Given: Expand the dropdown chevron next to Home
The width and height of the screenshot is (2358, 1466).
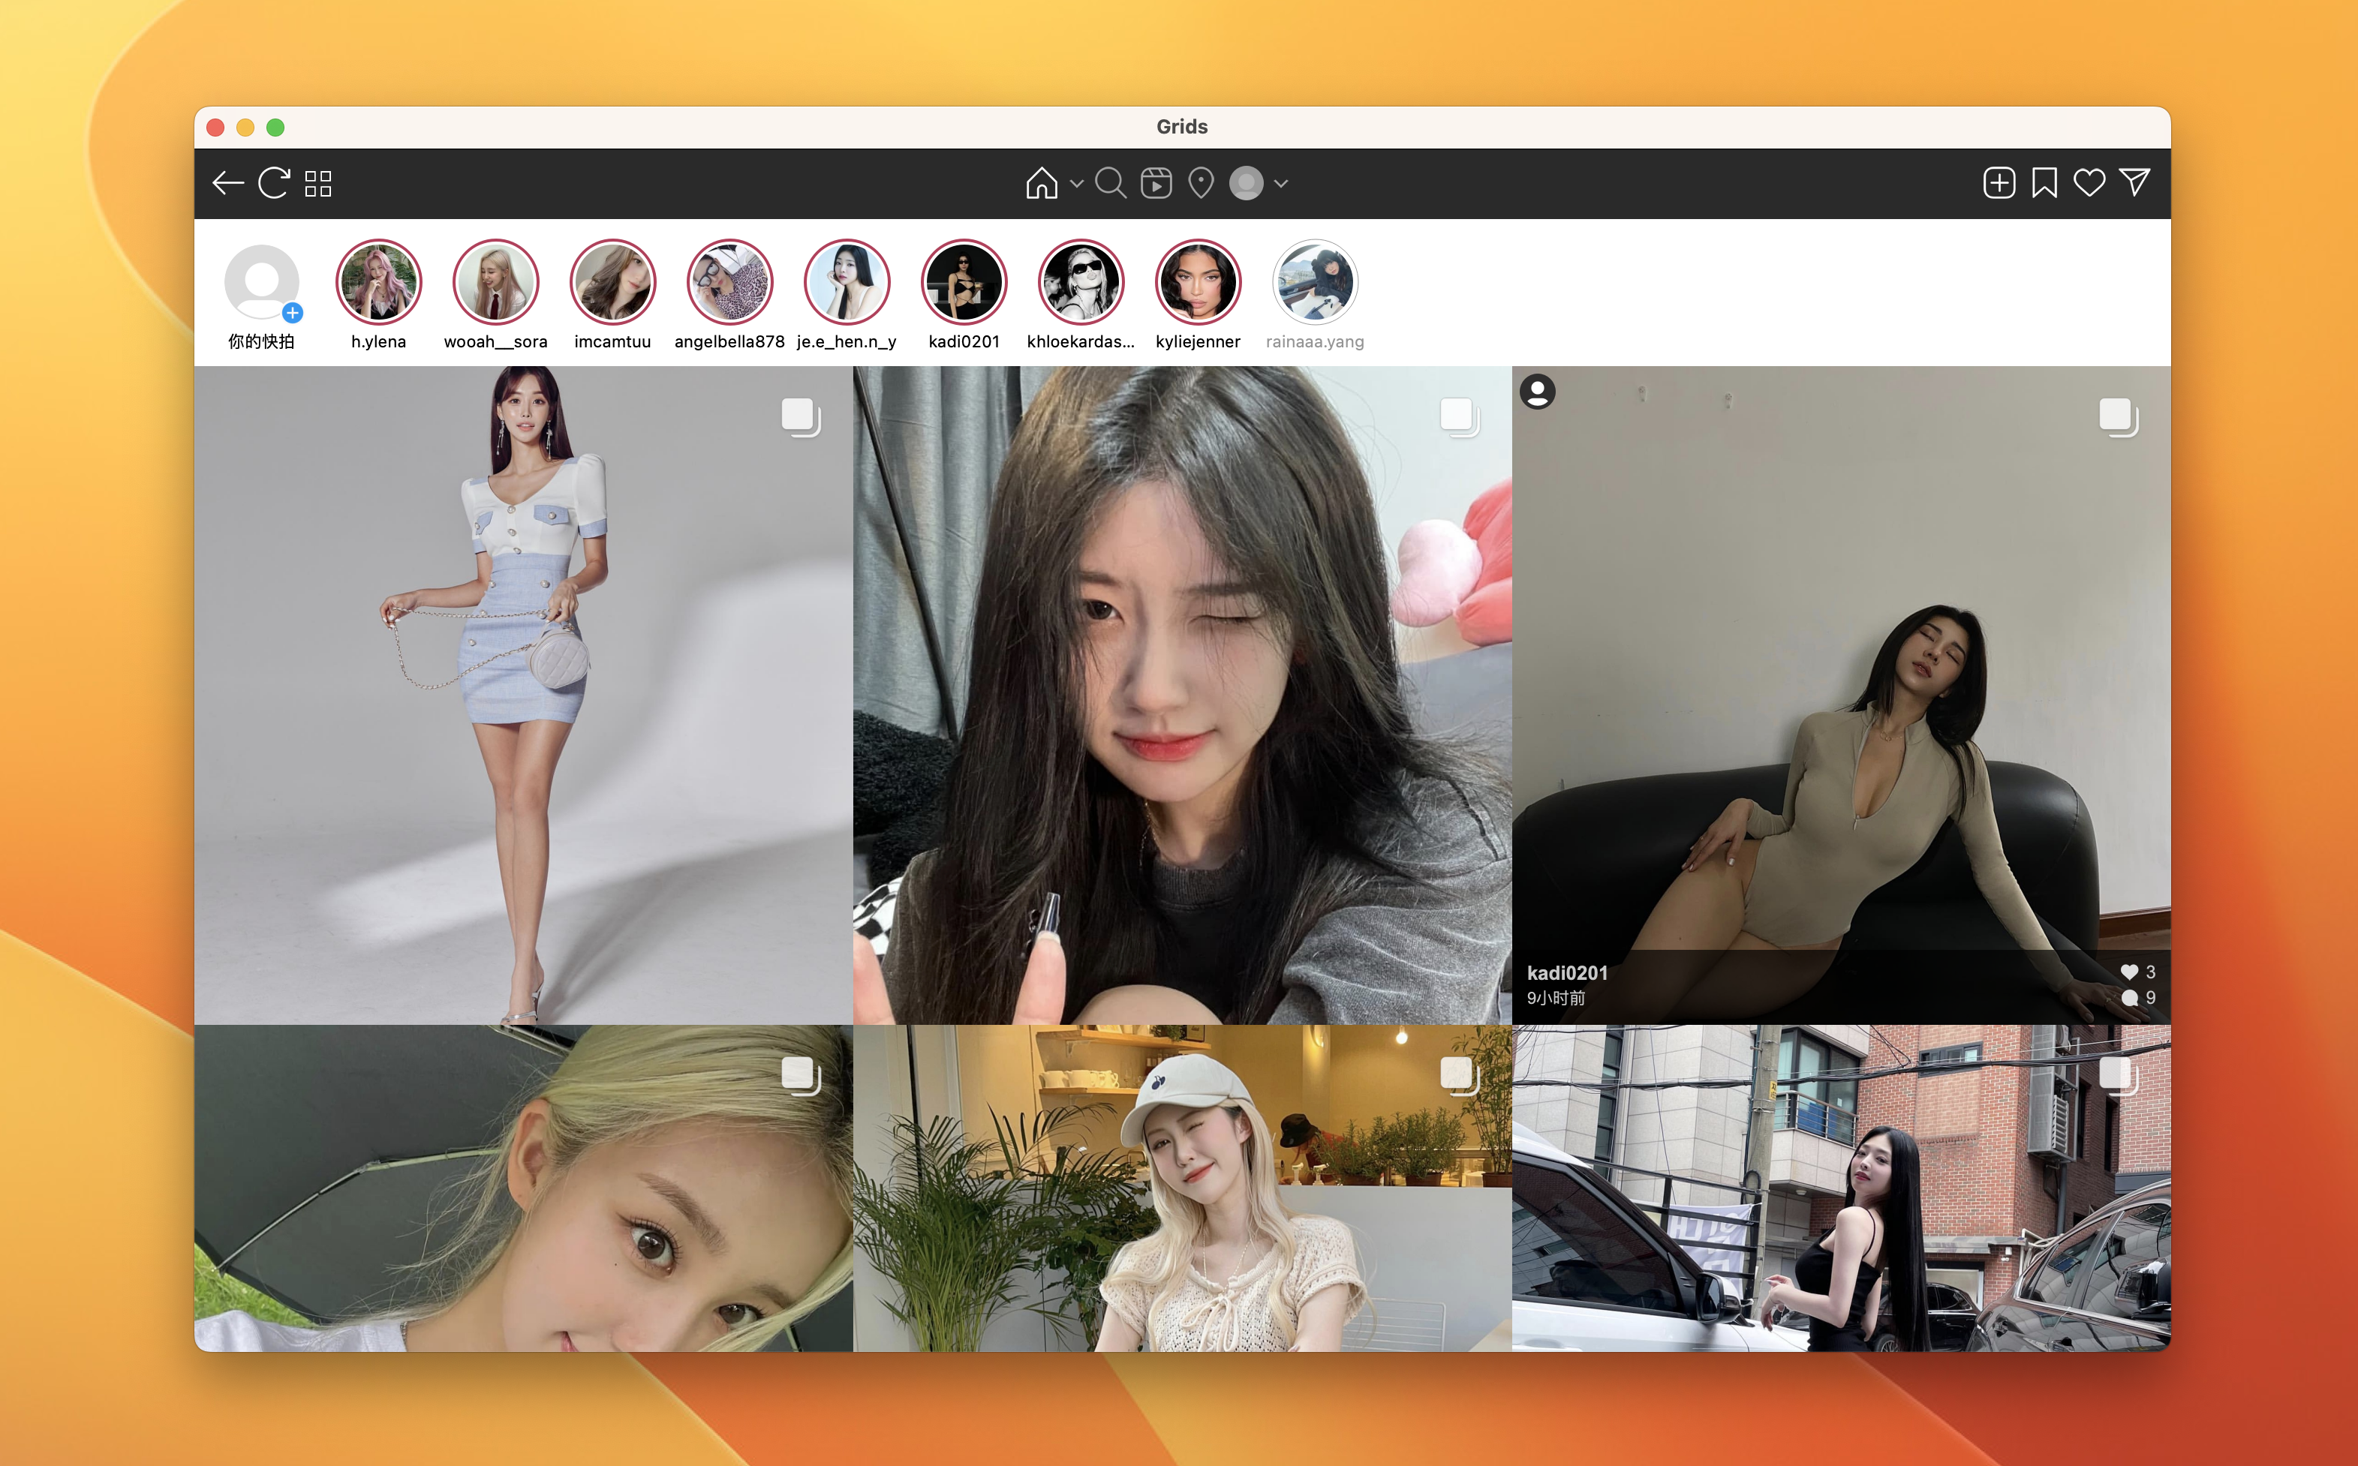Looking at the screenshot, I should tap(1076, 183).
